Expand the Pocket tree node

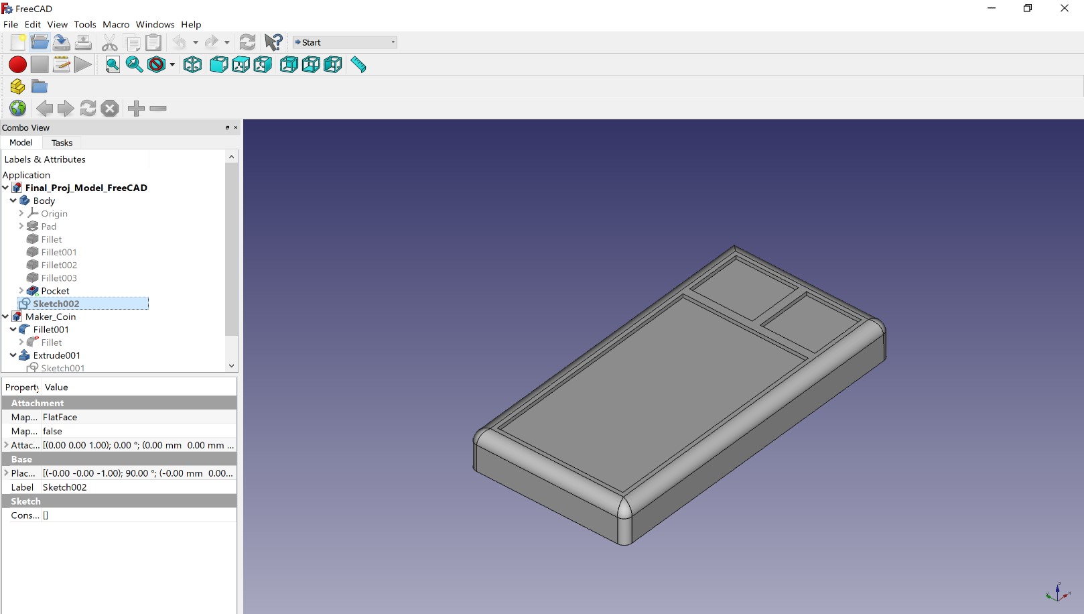(x=21, y=290)
